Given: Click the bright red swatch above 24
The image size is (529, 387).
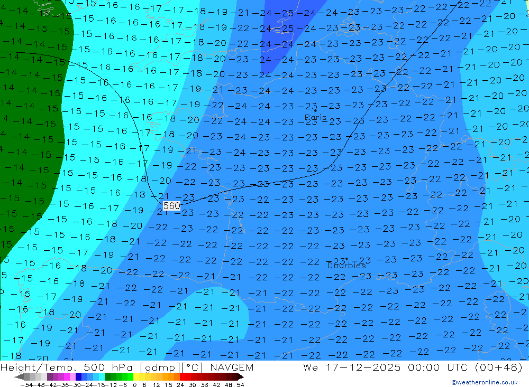Looking at the screenshot, I should click(183, 376).
